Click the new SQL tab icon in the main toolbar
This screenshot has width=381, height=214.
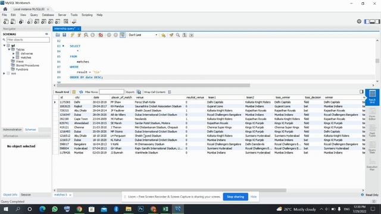[x=6, y=21]
